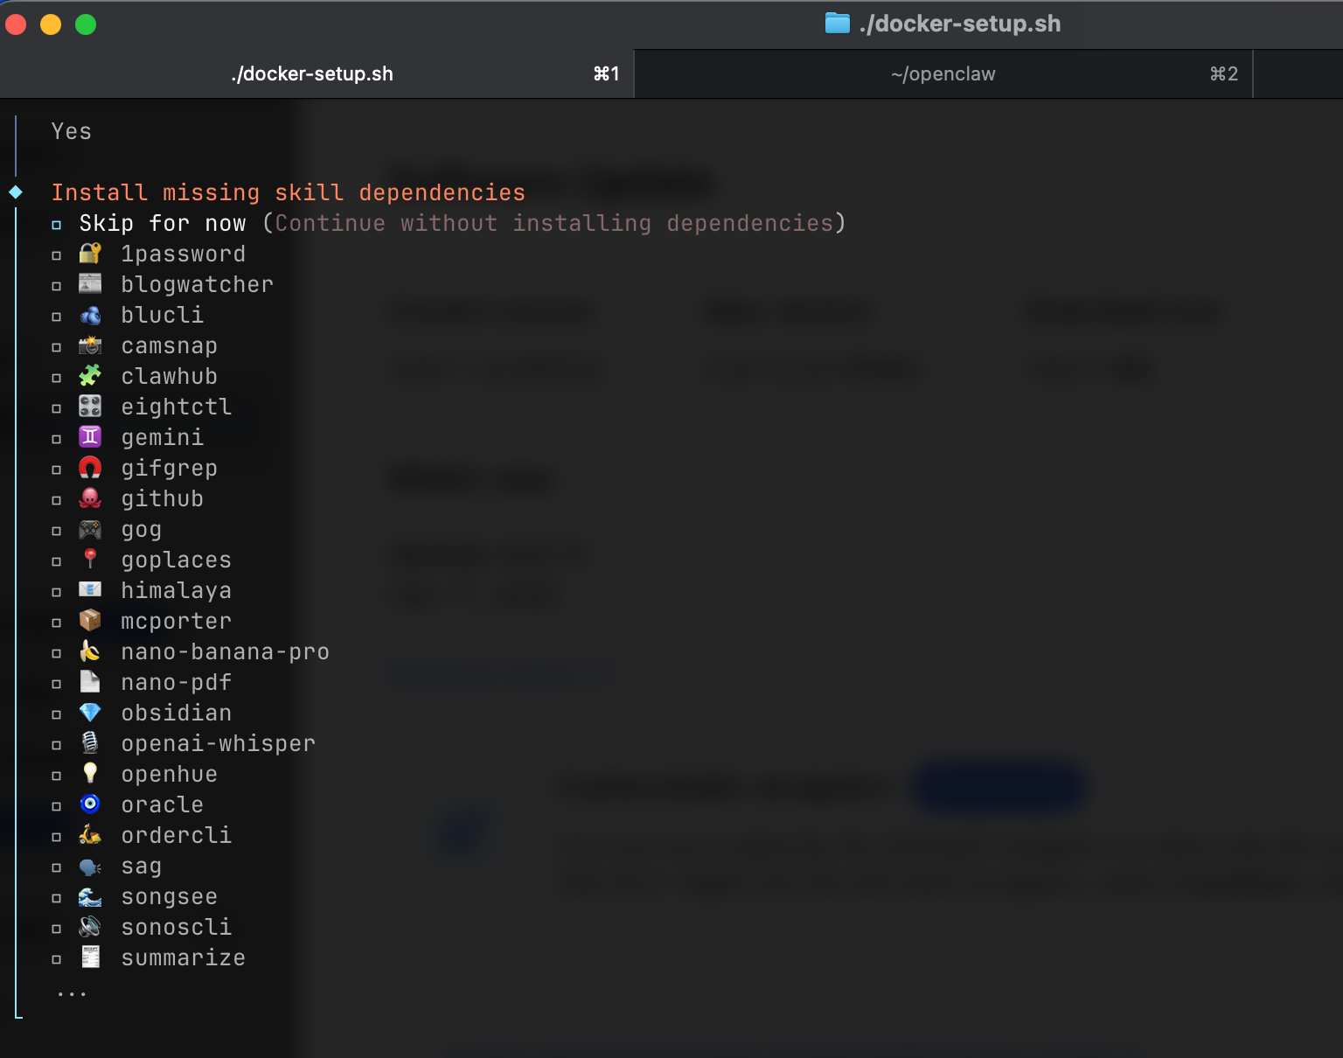The width and height of the screenshot is (1343, 1058).
Task: Switch to the ~/openclaw tab
Action: tap(943, 74)
